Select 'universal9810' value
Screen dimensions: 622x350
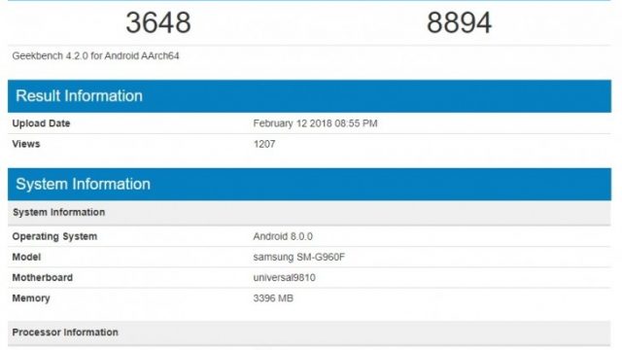285,278
